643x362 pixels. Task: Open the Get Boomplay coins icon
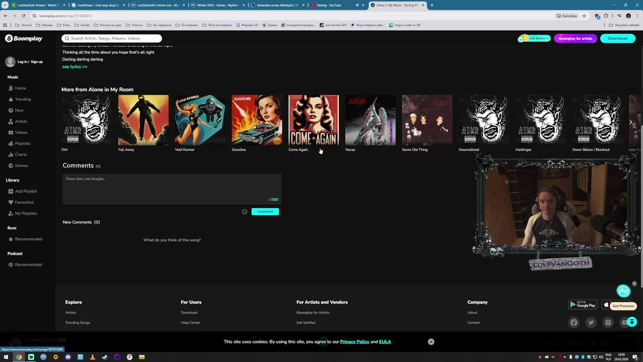point(534,38)
